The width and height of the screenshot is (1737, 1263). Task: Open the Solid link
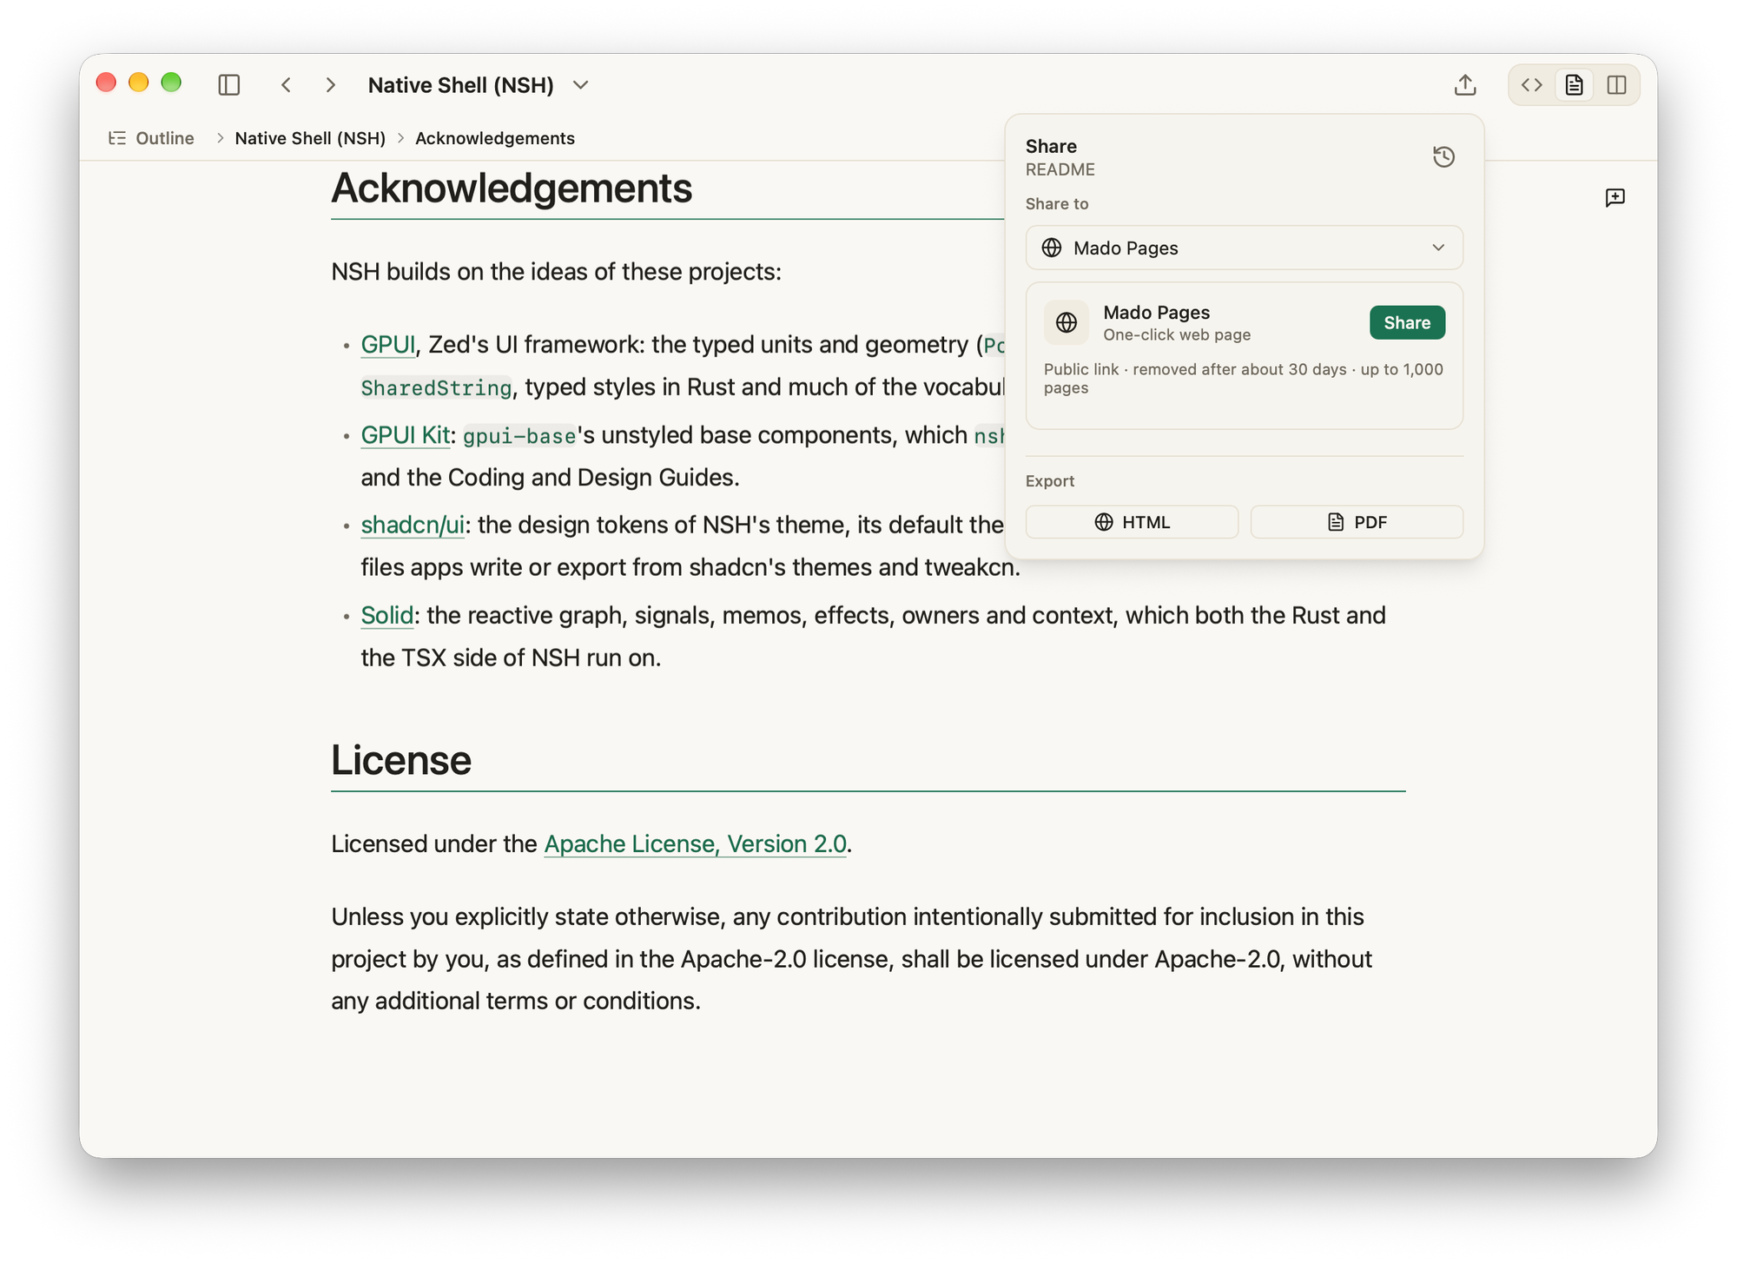(386, 616)
